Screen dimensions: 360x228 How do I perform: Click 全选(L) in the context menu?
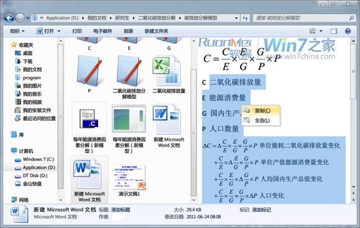261,120
